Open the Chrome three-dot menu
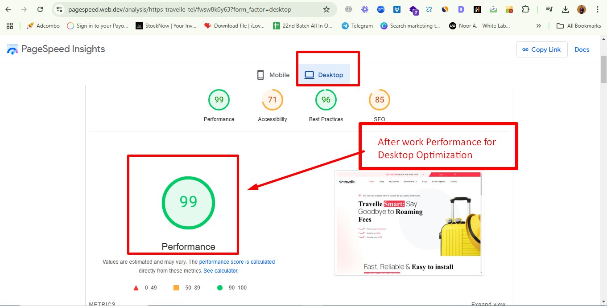Screen dimensions: 607x306 (597, 9)
